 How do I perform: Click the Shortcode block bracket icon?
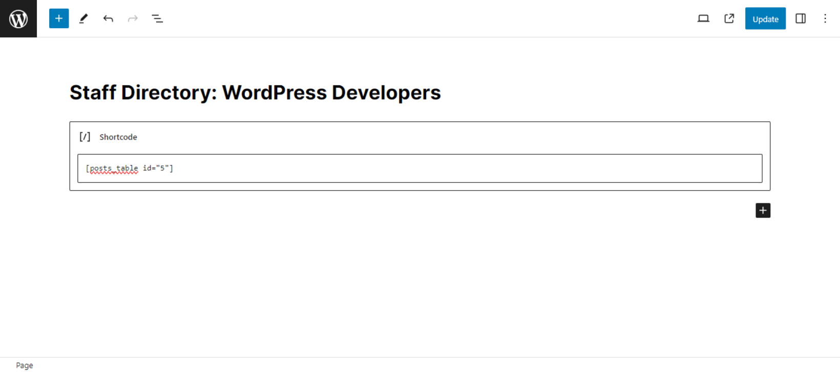(x=85, y=136)
